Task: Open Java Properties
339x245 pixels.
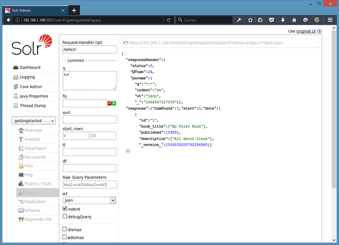Action: (34, 96)
